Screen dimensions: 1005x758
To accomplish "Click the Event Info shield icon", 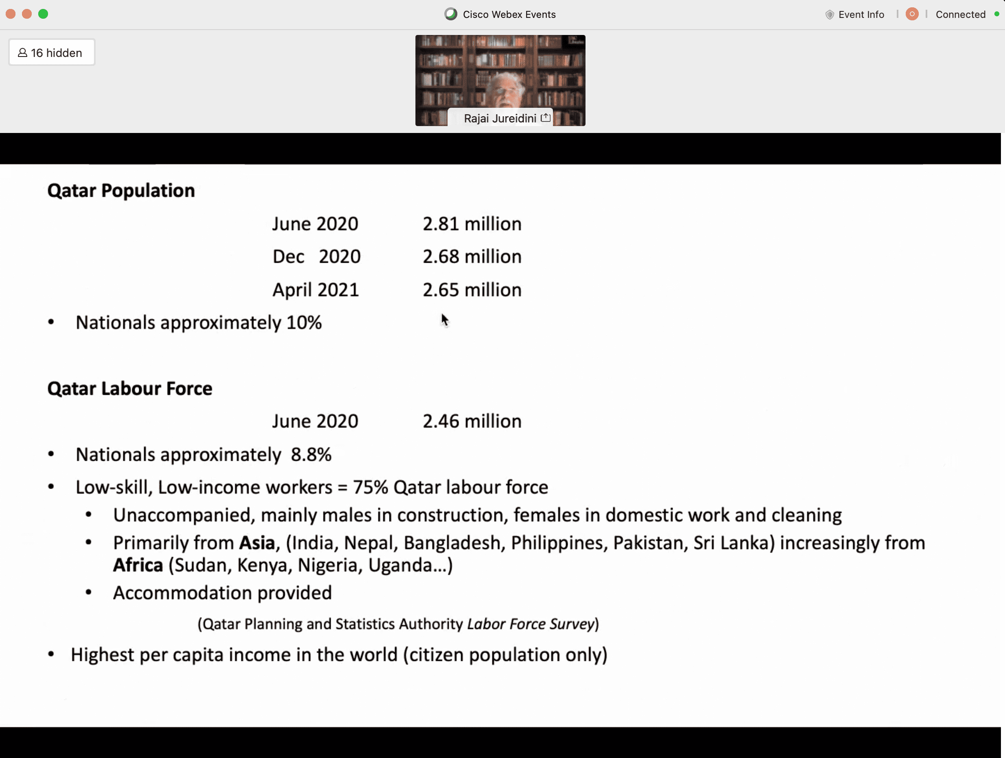I will pos(829,15).
